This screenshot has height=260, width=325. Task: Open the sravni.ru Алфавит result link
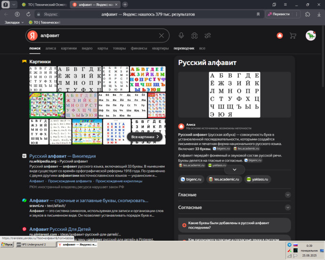tap(89, 201)
